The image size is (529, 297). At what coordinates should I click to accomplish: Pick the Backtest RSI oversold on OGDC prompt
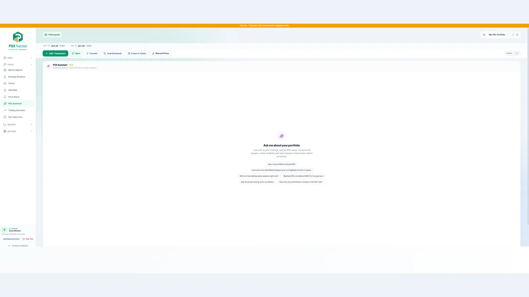pyautogui.click(x=304, y=176)
